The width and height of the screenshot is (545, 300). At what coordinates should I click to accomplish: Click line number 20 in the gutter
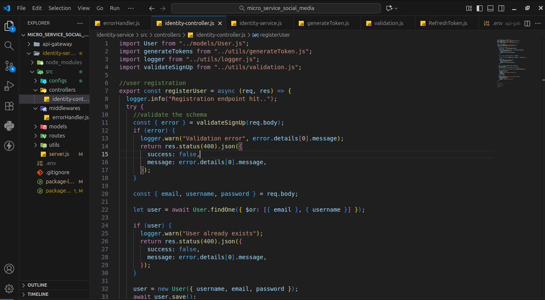pos(105,194)
